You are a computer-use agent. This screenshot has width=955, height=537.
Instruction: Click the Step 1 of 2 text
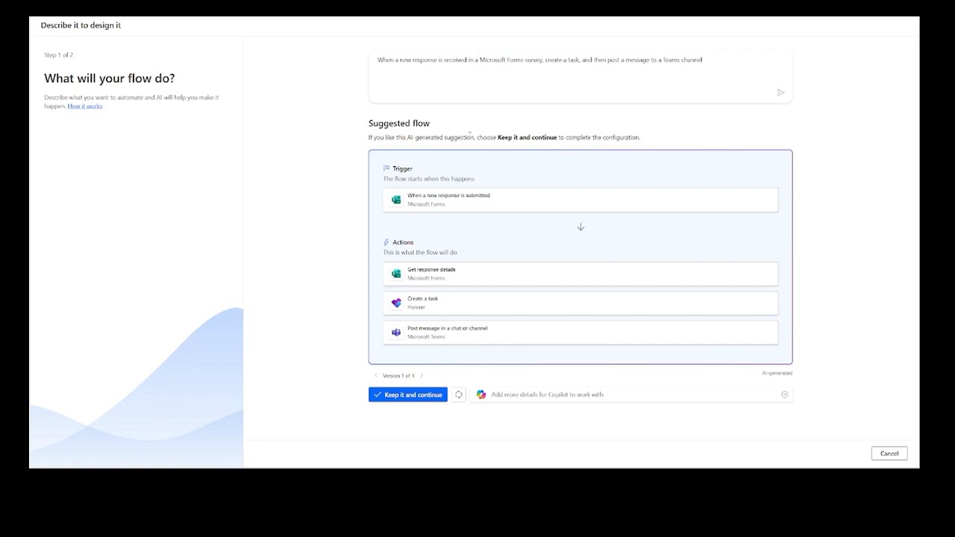pos(58,55)
